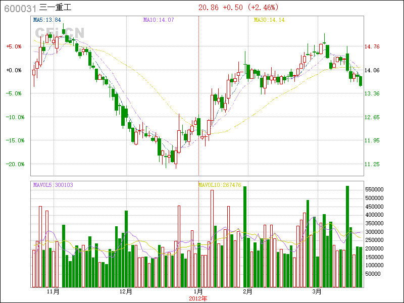Click the +5.0% left axis label
Viewport: 404px width, 303px height.
coord(14,46)
